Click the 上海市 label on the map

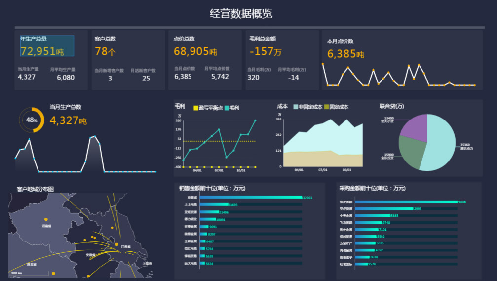(x=147, y=264)
